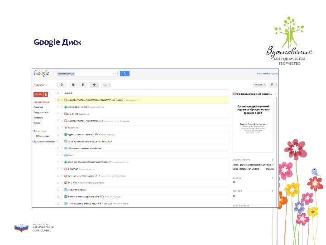Click green spreadsheet icon of Журнал row
The width and height of the screenshot is (326, 245).
point(66,135)
